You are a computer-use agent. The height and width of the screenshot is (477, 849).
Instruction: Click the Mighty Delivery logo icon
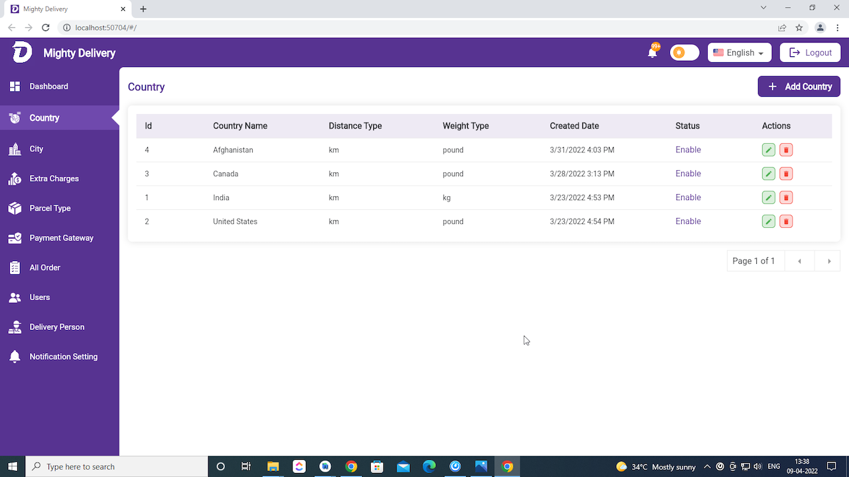pos(22,52)
